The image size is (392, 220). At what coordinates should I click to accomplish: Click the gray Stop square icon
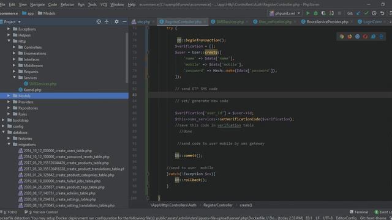pyautogui.click(x=339, y=13)
